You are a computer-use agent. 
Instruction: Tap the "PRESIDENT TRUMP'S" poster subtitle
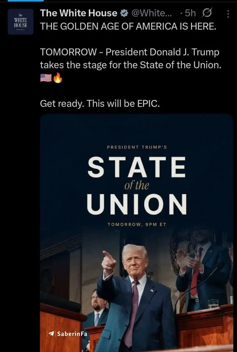tap(137, 147)
